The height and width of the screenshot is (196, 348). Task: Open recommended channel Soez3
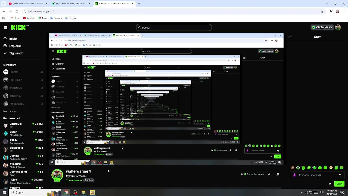tap(23, 141)
